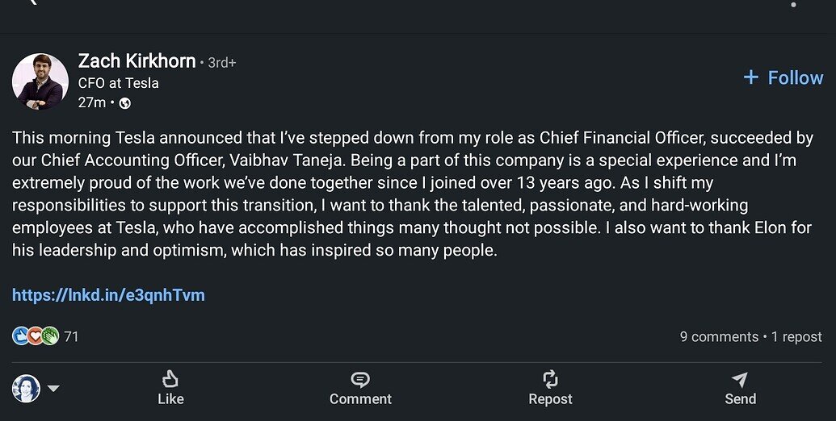Open the 71 reactions list
This screenshot has height=421, width=836.
click(x=71, y=337)
